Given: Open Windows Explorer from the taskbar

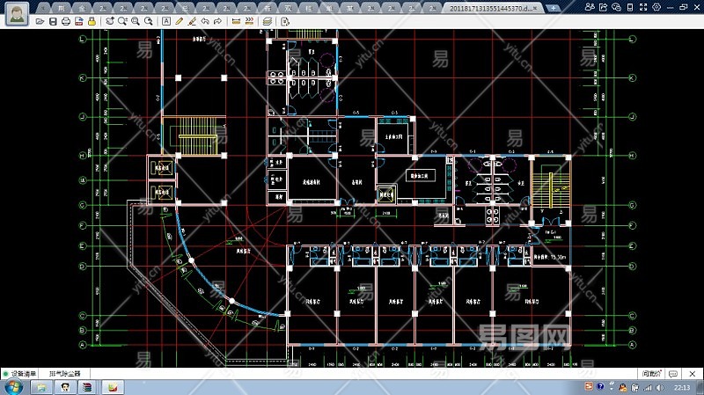Looking at the screenshot, I should (41, 387).
